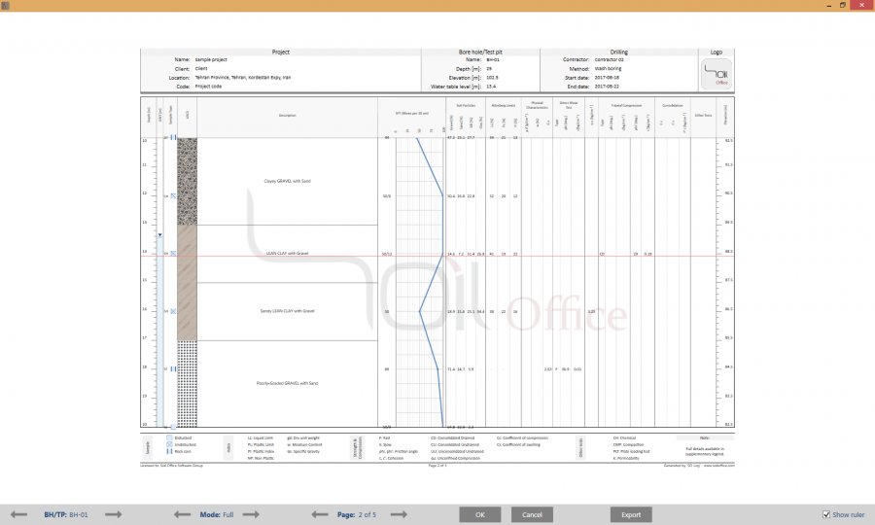Click the start date '2017-08-18'
The height and width of the screenshot is (525, 875).
pos(607,78)
